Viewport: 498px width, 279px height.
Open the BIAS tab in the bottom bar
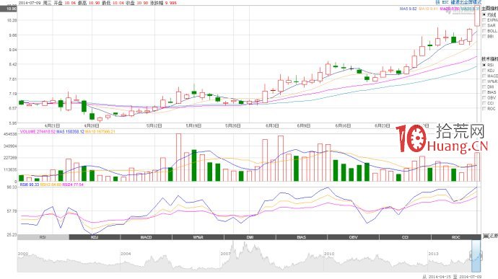(302, 237)
